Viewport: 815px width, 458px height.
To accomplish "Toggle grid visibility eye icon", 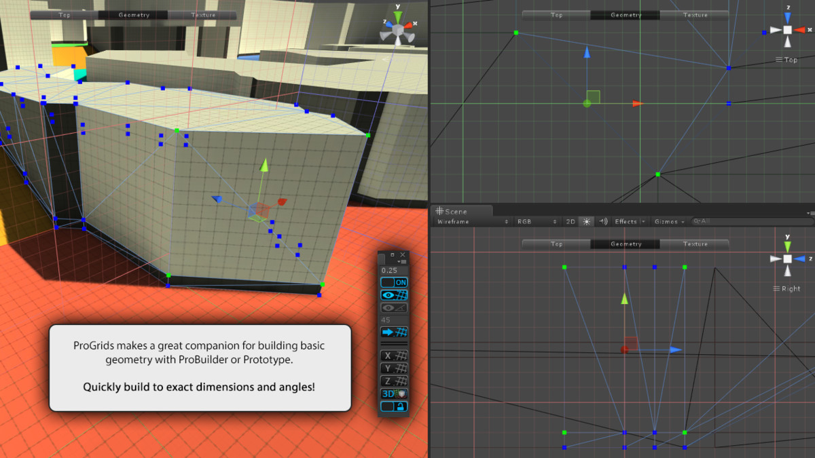I will click(x=394, y=295).
